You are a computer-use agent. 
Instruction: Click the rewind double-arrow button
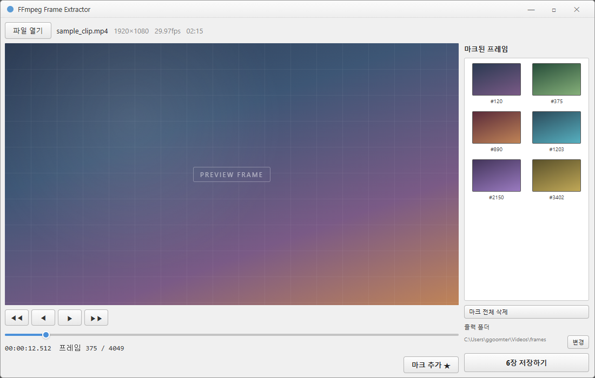point(17,318)
